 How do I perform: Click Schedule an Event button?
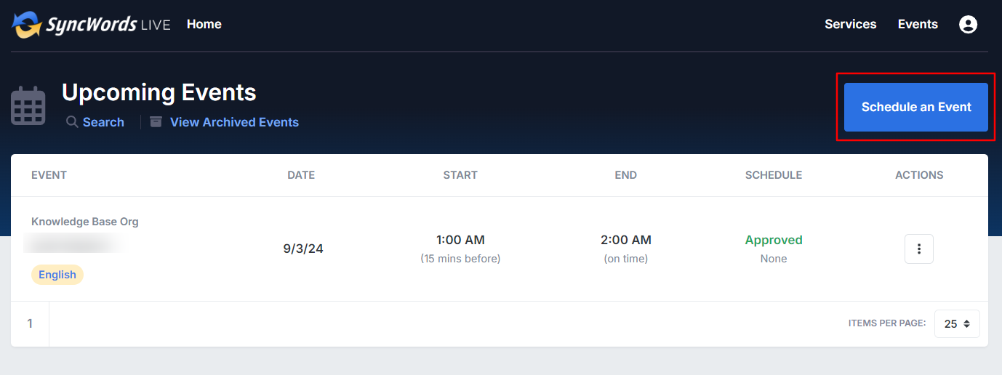[x=916, y=107]
